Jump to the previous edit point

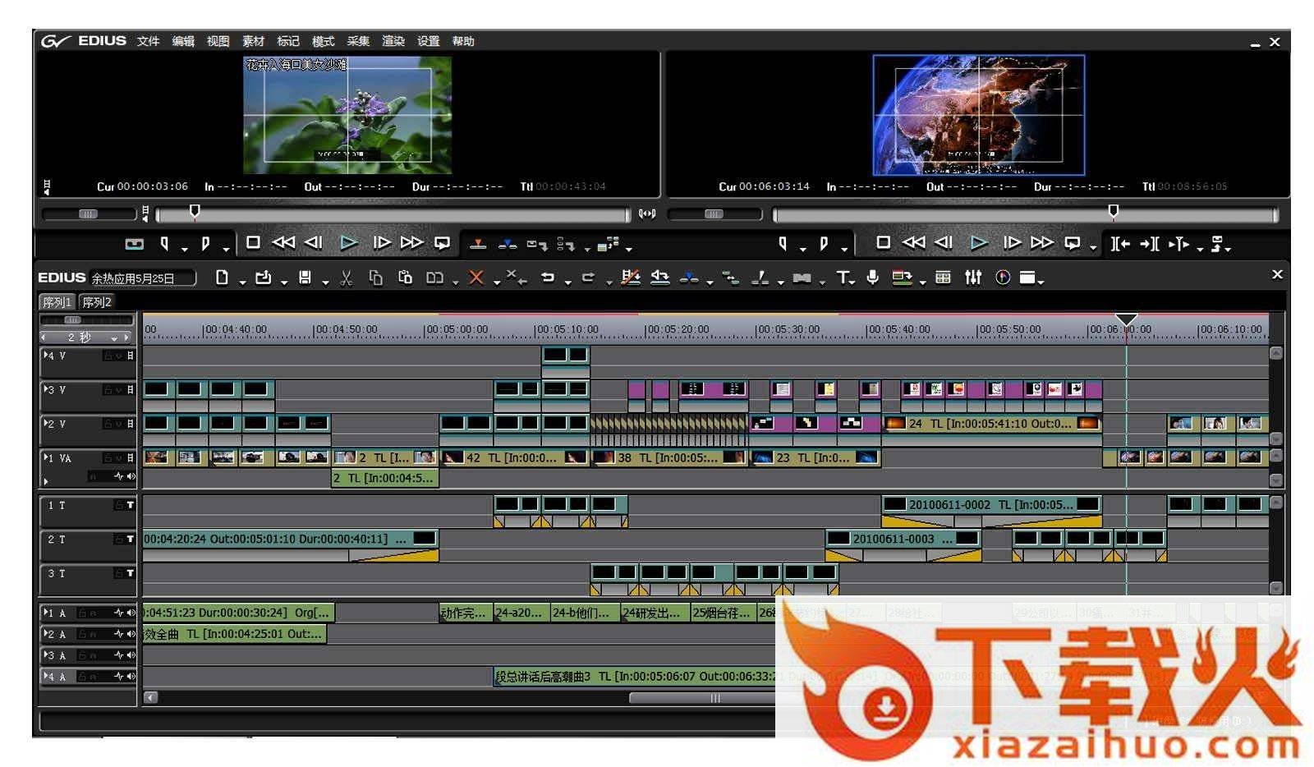(1120, 244)
